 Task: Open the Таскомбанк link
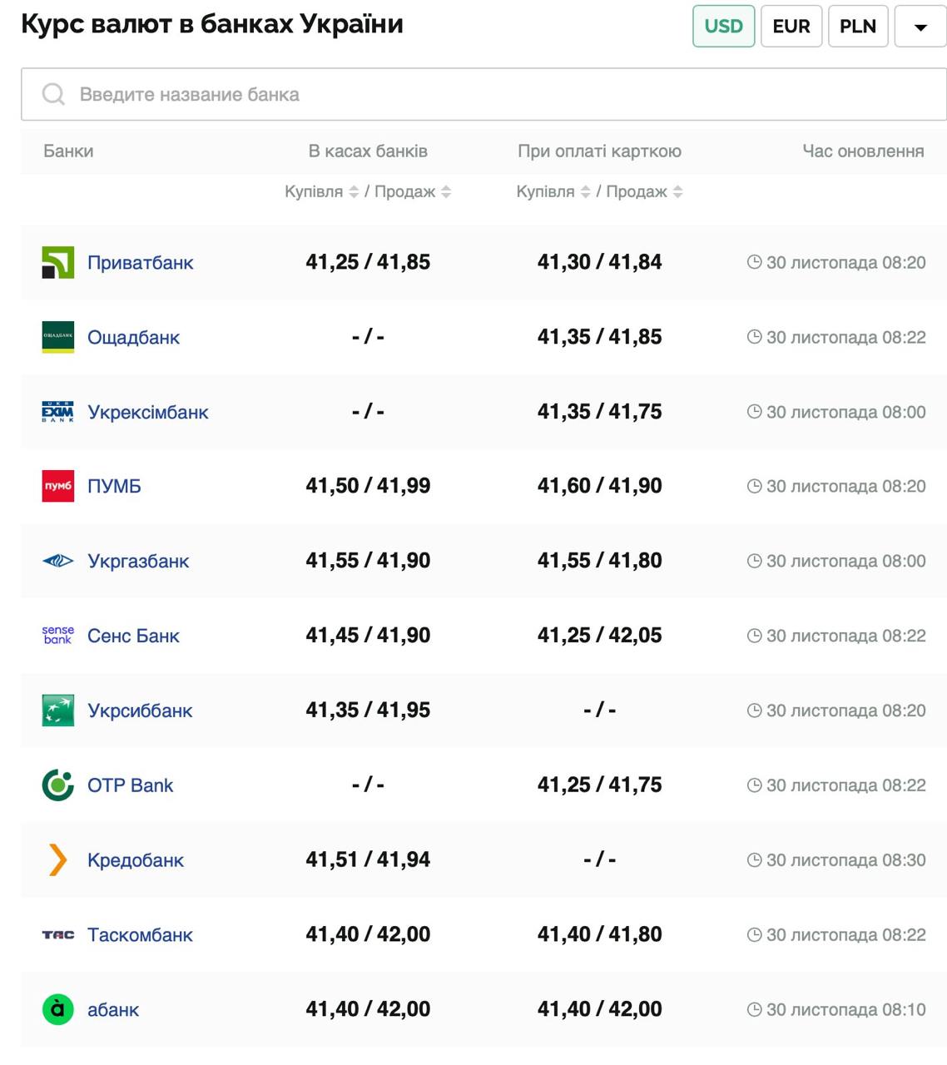(140, 934)
